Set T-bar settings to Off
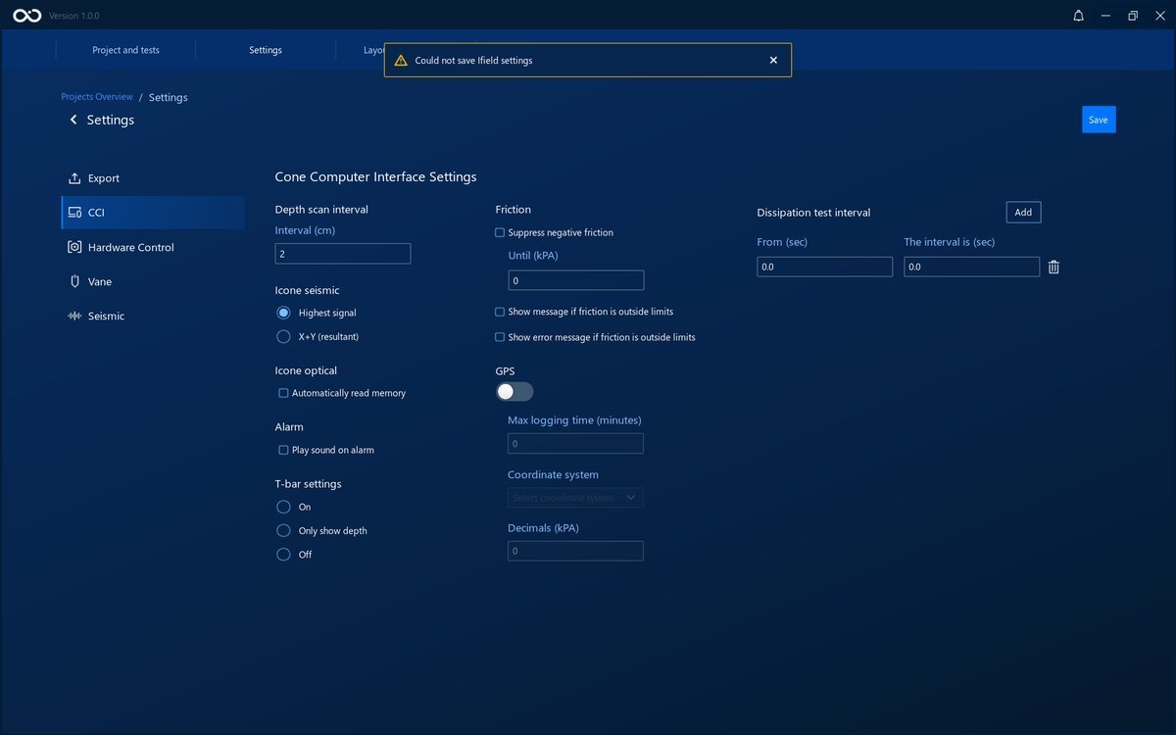The image size is (1176, 735). [x=284, y=554]
